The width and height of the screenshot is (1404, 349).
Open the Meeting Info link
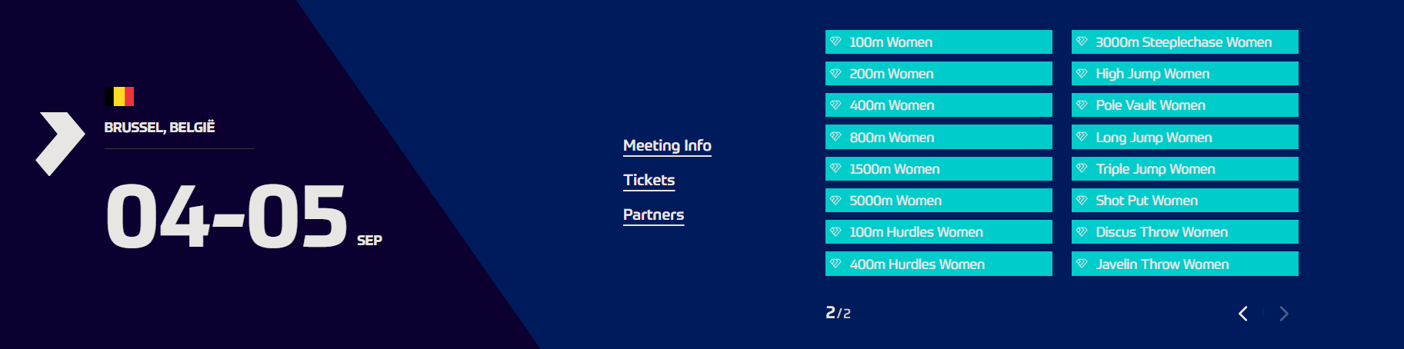[667, 145]
